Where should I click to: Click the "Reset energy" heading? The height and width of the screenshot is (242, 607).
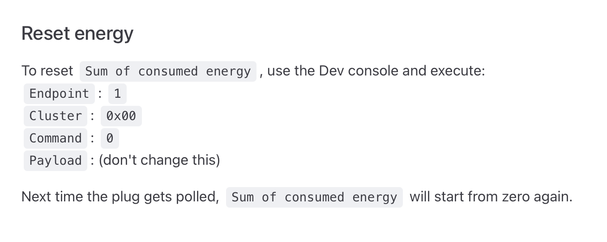77,33
